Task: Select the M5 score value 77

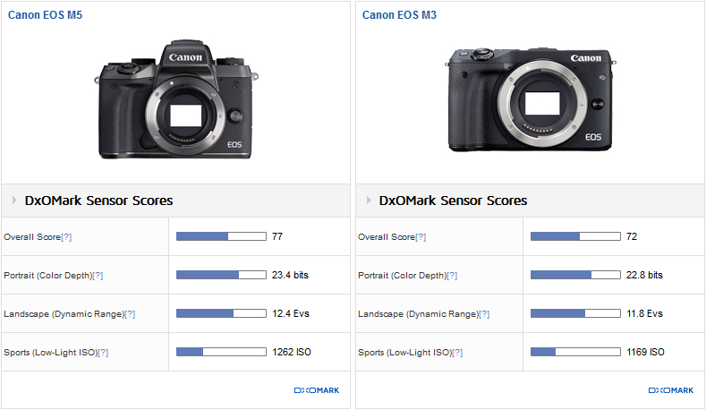Action: click(x=277, y=236)
